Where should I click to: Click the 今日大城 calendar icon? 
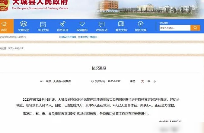(x=43, y=24)
